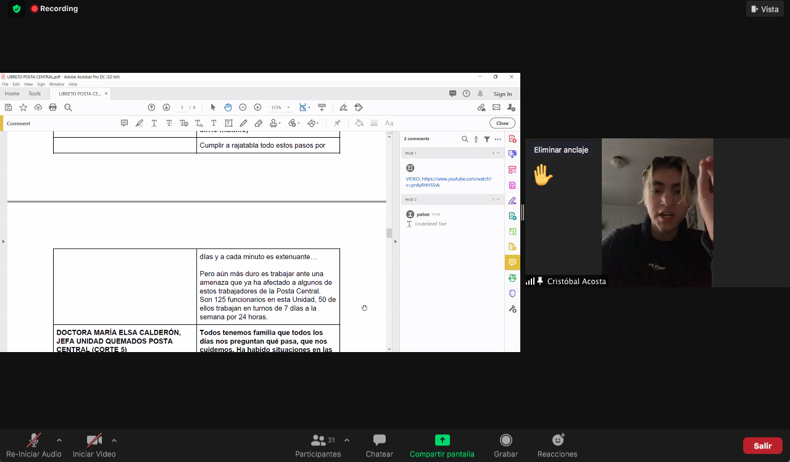Screen dimensions: 790x462
Task: Open the View menu in Acrobat
Action: tap(28, 84)
